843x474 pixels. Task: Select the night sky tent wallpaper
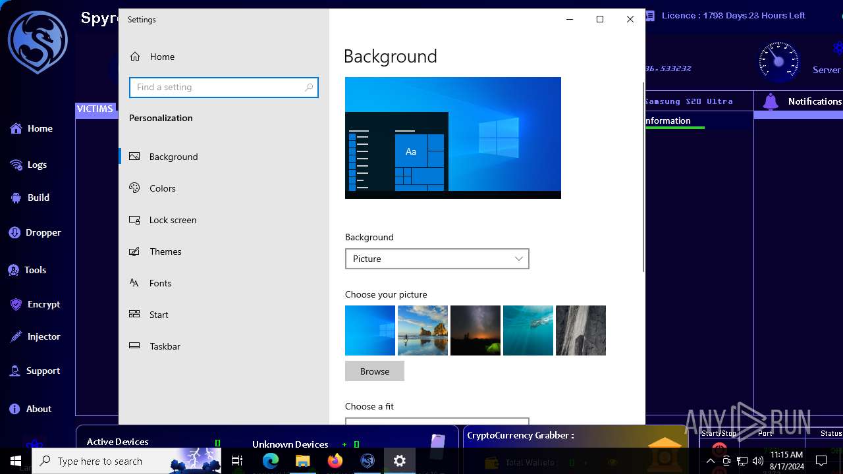point(476,330)
